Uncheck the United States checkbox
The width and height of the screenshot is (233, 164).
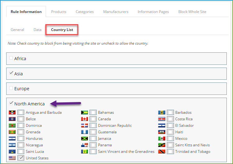(21, 158)
